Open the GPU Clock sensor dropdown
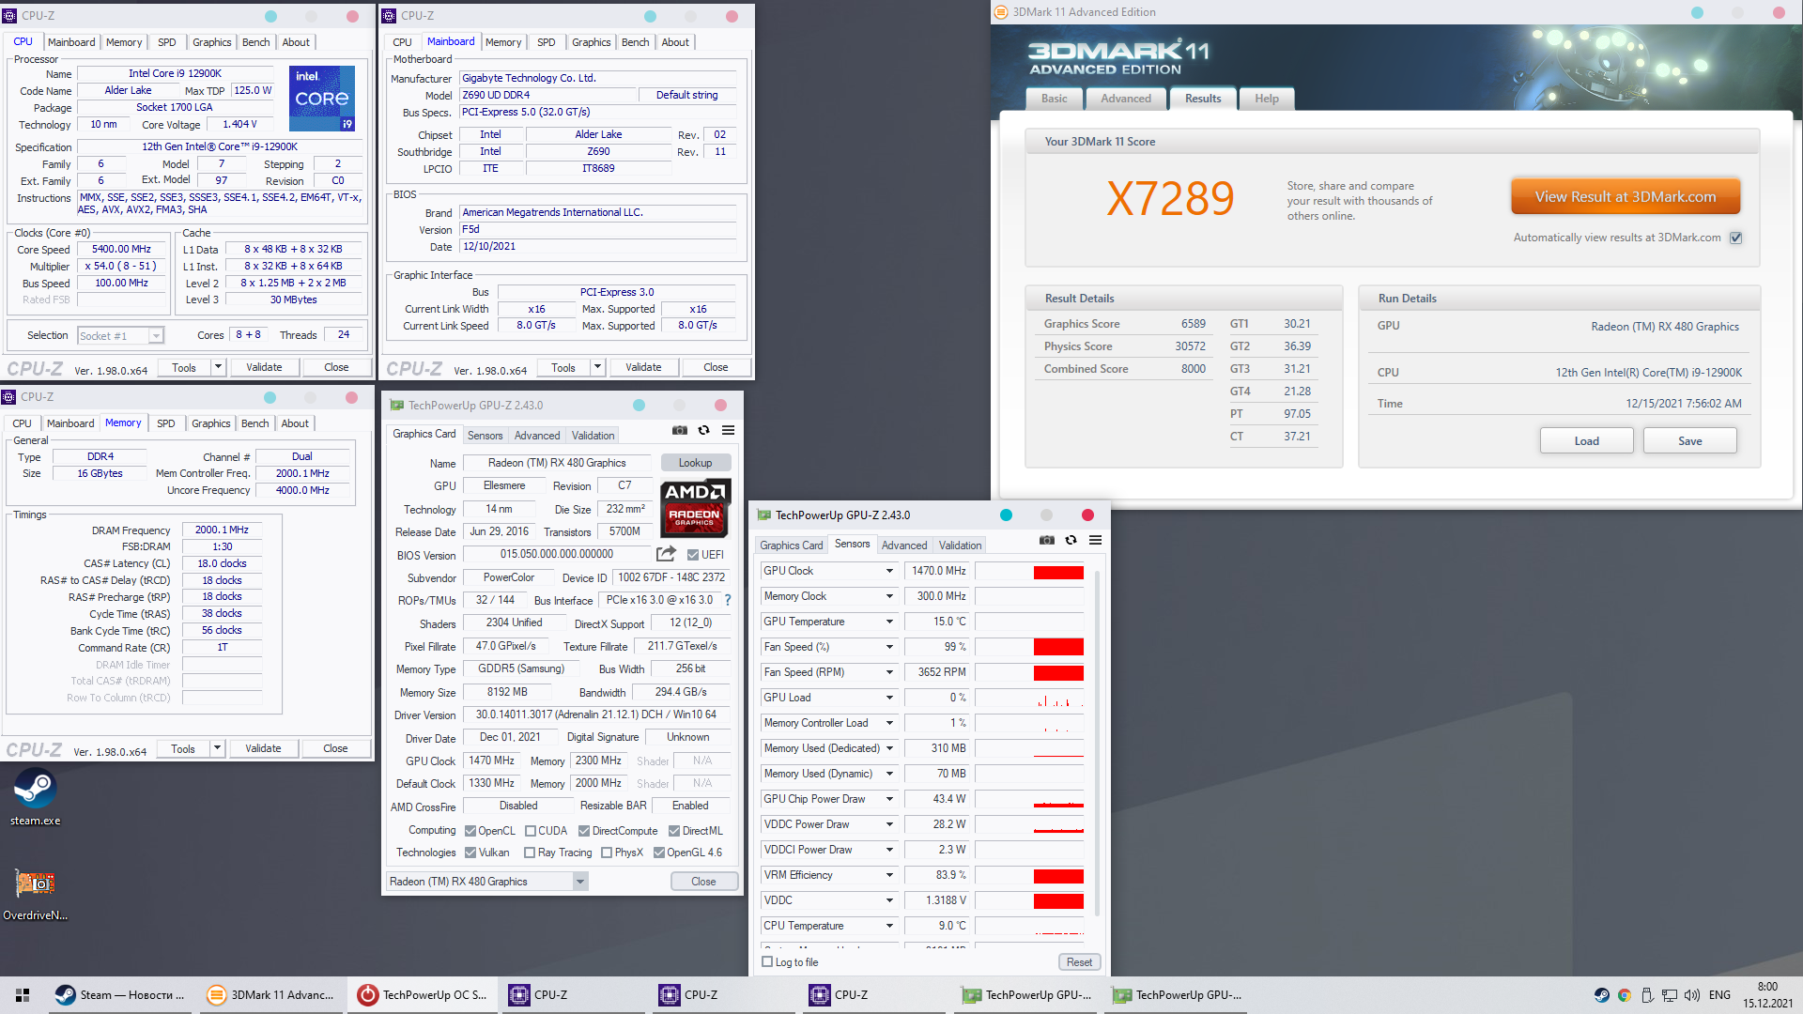Image resolution: width=1803 pixels, height=1014 pixels. (889, 571)
